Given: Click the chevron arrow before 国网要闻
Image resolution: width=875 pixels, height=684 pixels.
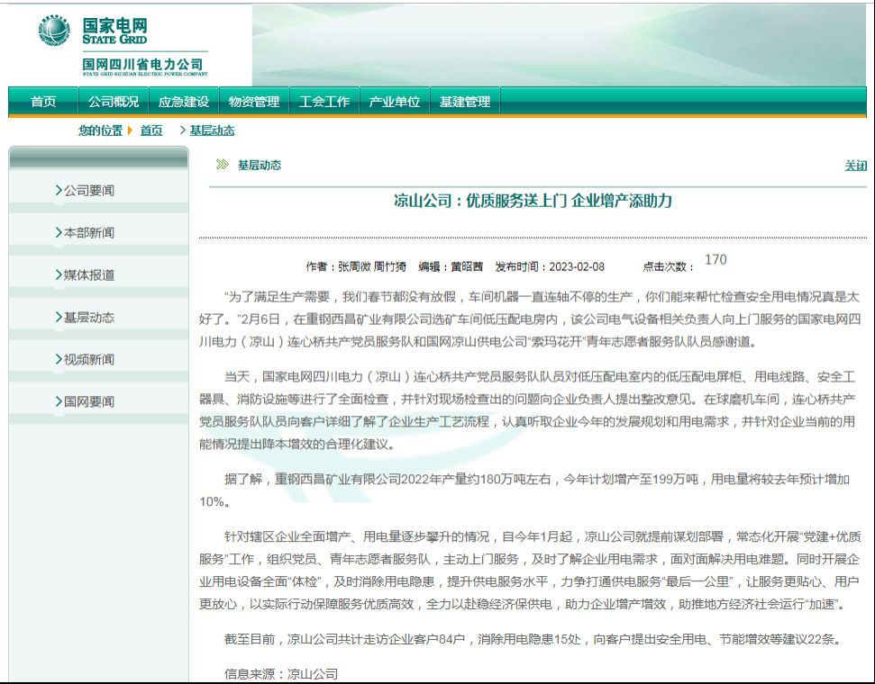Looking at the screenshot, I should click(x=59, y=400).
